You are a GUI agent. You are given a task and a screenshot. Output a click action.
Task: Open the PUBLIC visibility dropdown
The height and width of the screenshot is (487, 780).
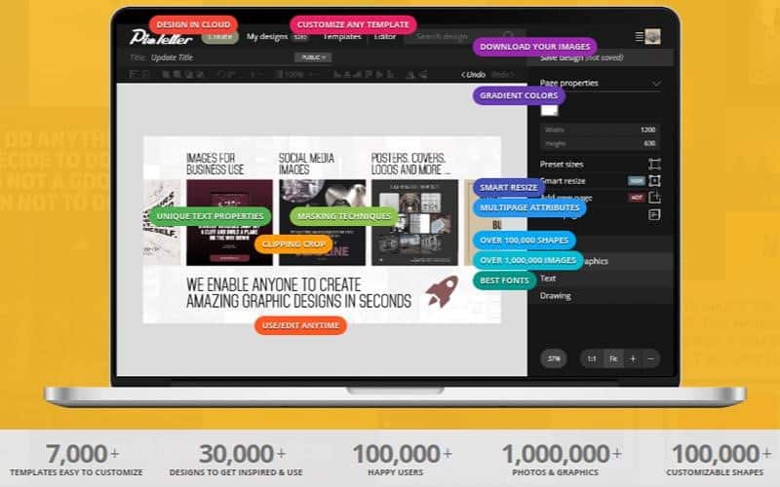click(x=313, y=57)
